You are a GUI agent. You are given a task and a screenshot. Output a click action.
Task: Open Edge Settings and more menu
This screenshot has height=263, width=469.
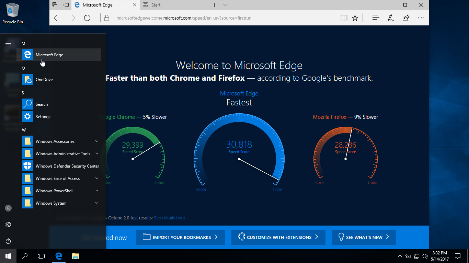pyautogui.click(x=421, y=18)
